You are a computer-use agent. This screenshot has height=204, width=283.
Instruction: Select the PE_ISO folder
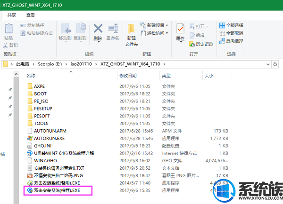click(x=38, y=101)
